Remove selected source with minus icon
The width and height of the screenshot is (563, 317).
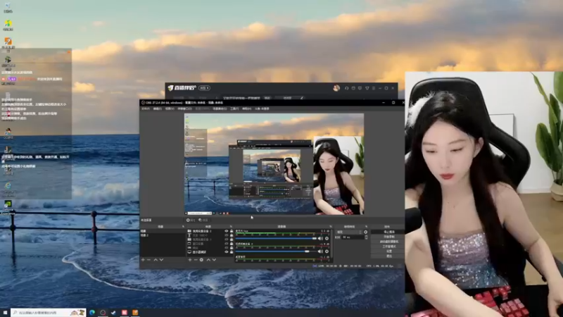coord(196,260)
